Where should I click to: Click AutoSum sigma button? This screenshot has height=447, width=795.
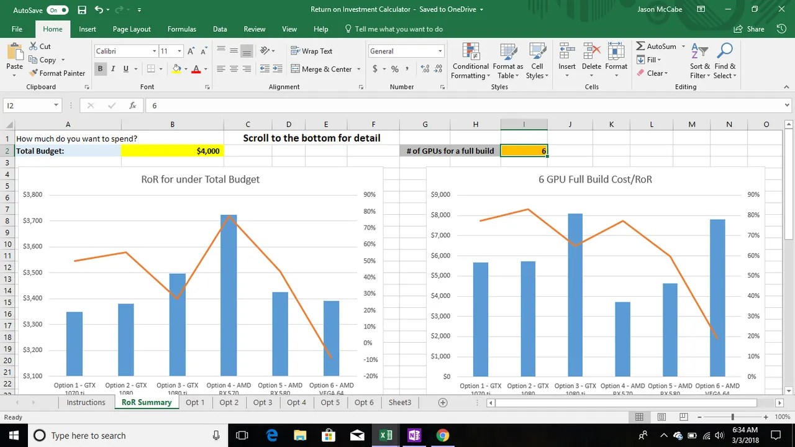pyautogui.click(x=656, y=47)
